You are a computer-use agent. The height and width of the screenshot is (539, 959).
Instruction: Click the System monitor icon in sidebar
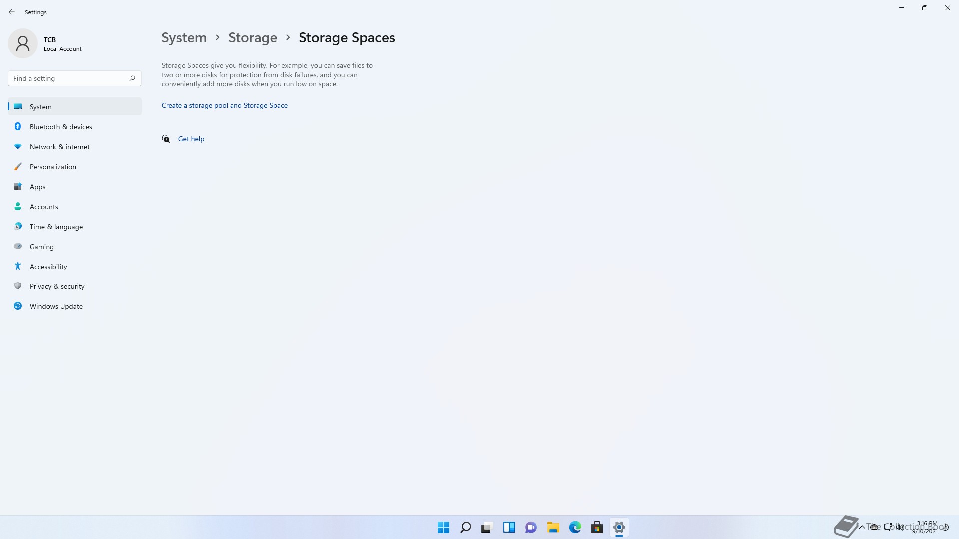[x=18, y=107]
